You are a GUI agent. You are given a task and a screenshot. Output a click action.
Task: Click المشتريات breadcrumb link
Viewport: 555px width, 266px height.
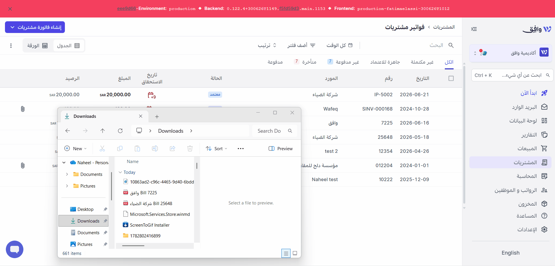coord(444,27)
